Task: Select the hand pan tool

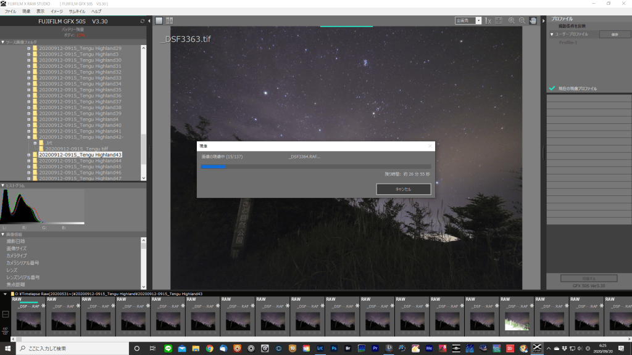Action: pos(533,20)
